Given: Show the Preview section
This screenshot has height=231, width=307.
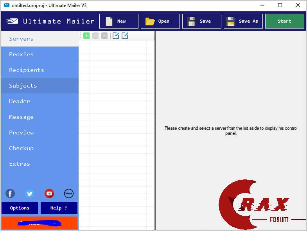Looking at the screenshot, I should click(40, 133).
